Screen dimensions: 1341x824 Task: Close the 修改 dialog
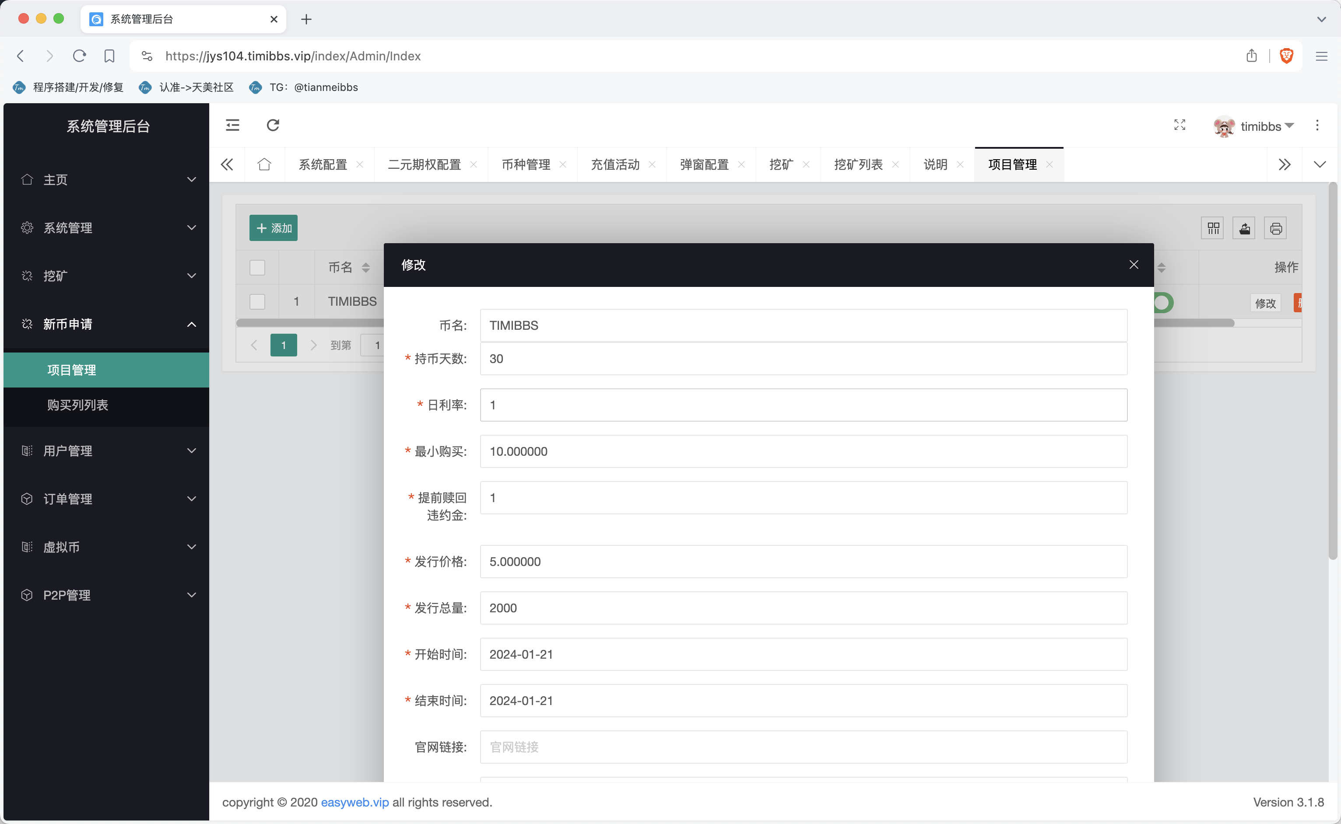pos(1134,265)
